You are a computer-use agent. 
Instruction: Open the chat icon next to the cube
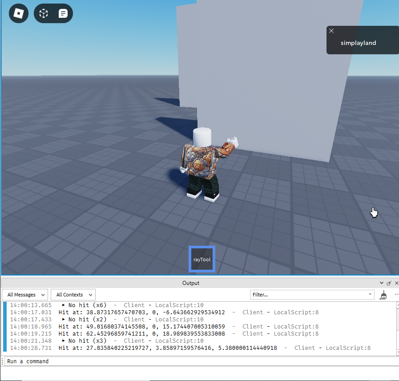pyautogui.click(x=62, y=13)
